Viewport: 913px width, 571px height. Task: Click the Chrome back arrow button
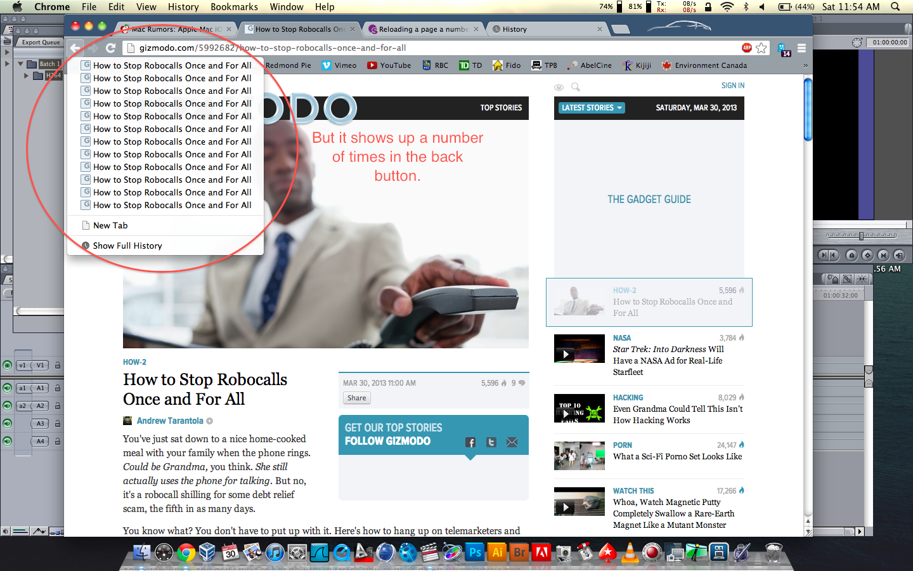pyautogui.click(x=75, y=48)
